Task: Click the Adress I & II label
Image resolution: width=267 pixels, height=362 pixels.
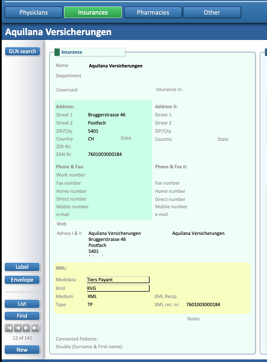Action: point(69,233)
